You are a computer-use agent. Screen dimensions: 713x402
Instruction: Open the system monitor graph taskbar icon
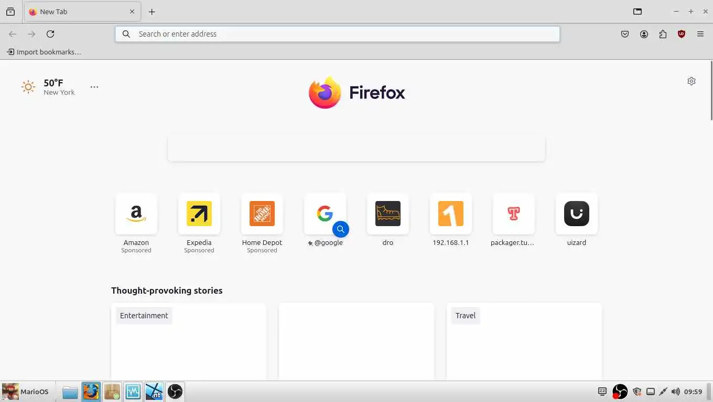[133, 392]
